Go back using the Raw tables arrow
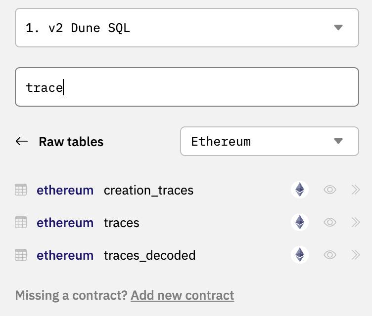Image resolution: width=372 pixels, height=316 pixels. coord(22,141)
